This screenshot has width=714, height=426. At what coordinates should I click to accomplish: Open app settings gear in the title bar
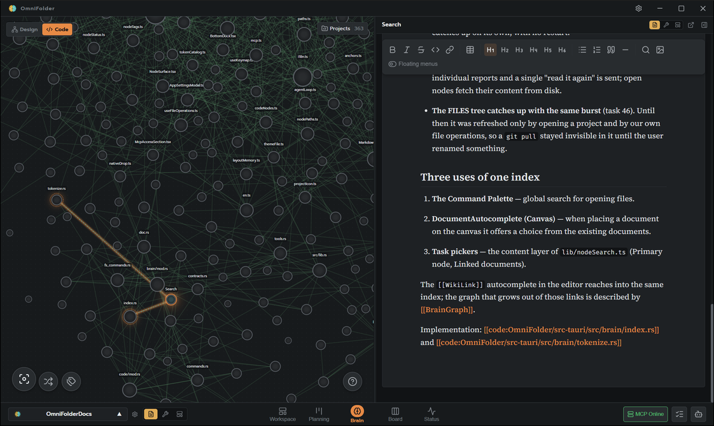(x=638, y=8)
